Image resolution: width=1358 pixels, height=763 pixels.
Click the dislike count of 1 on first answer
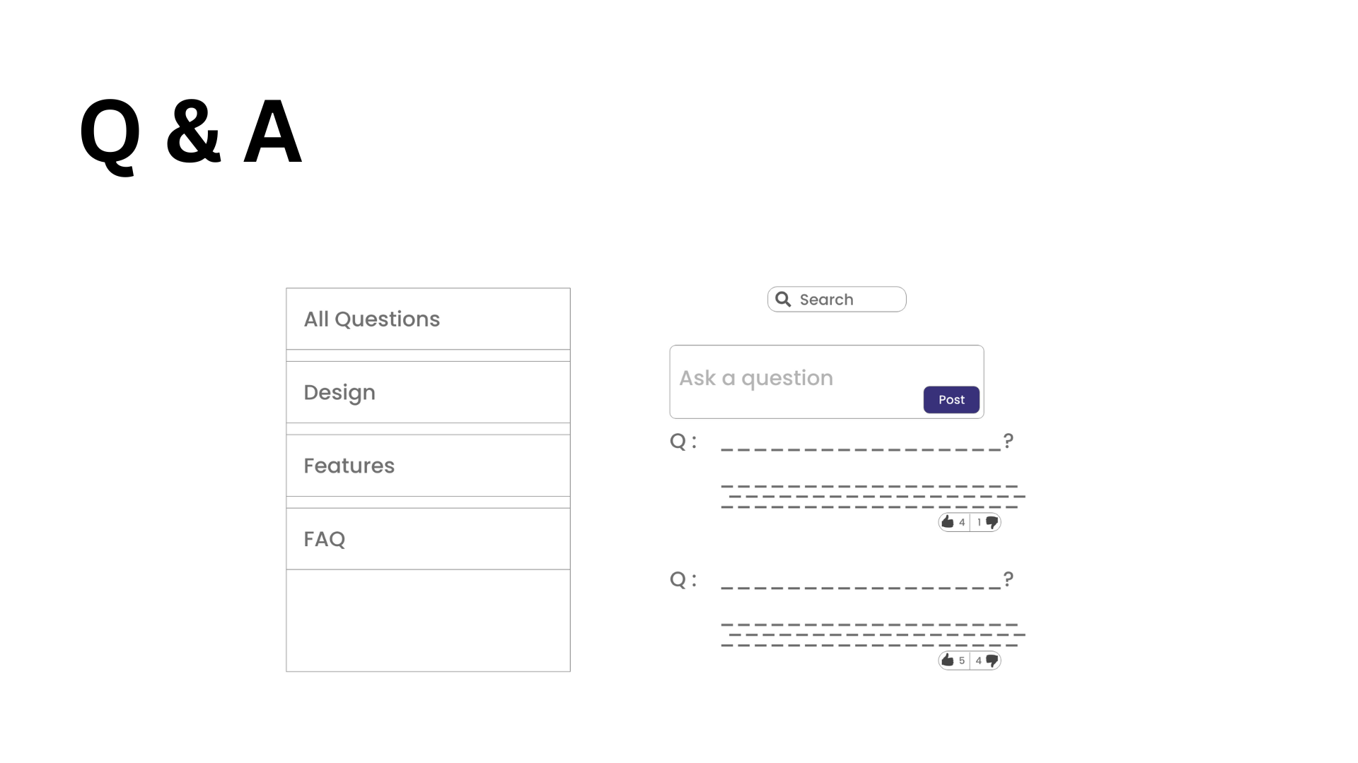tap(979, 523)
